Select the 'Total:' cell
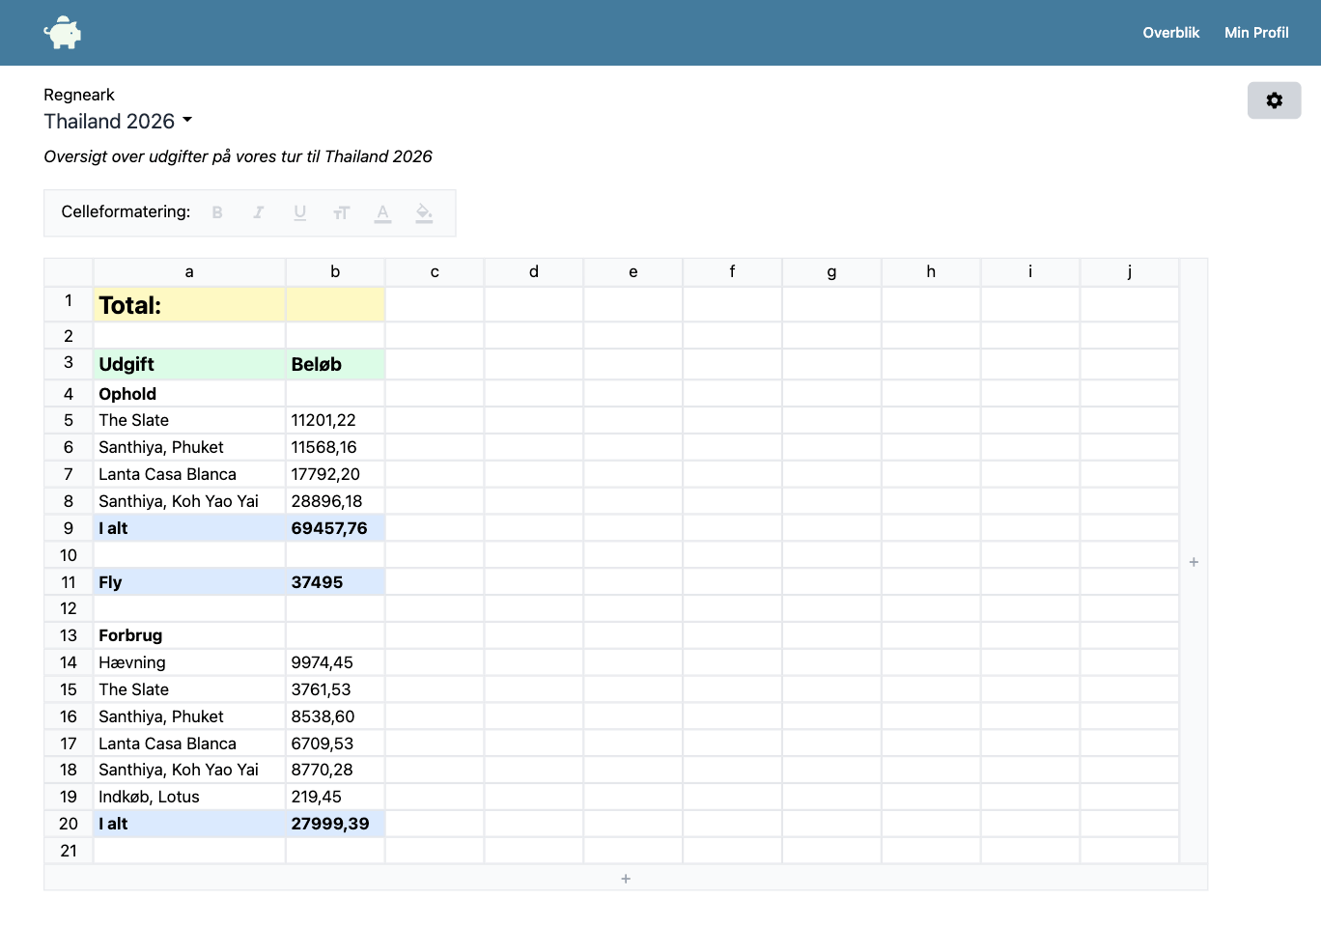The height and width of the screenshot is (926, 1321). 189,304
